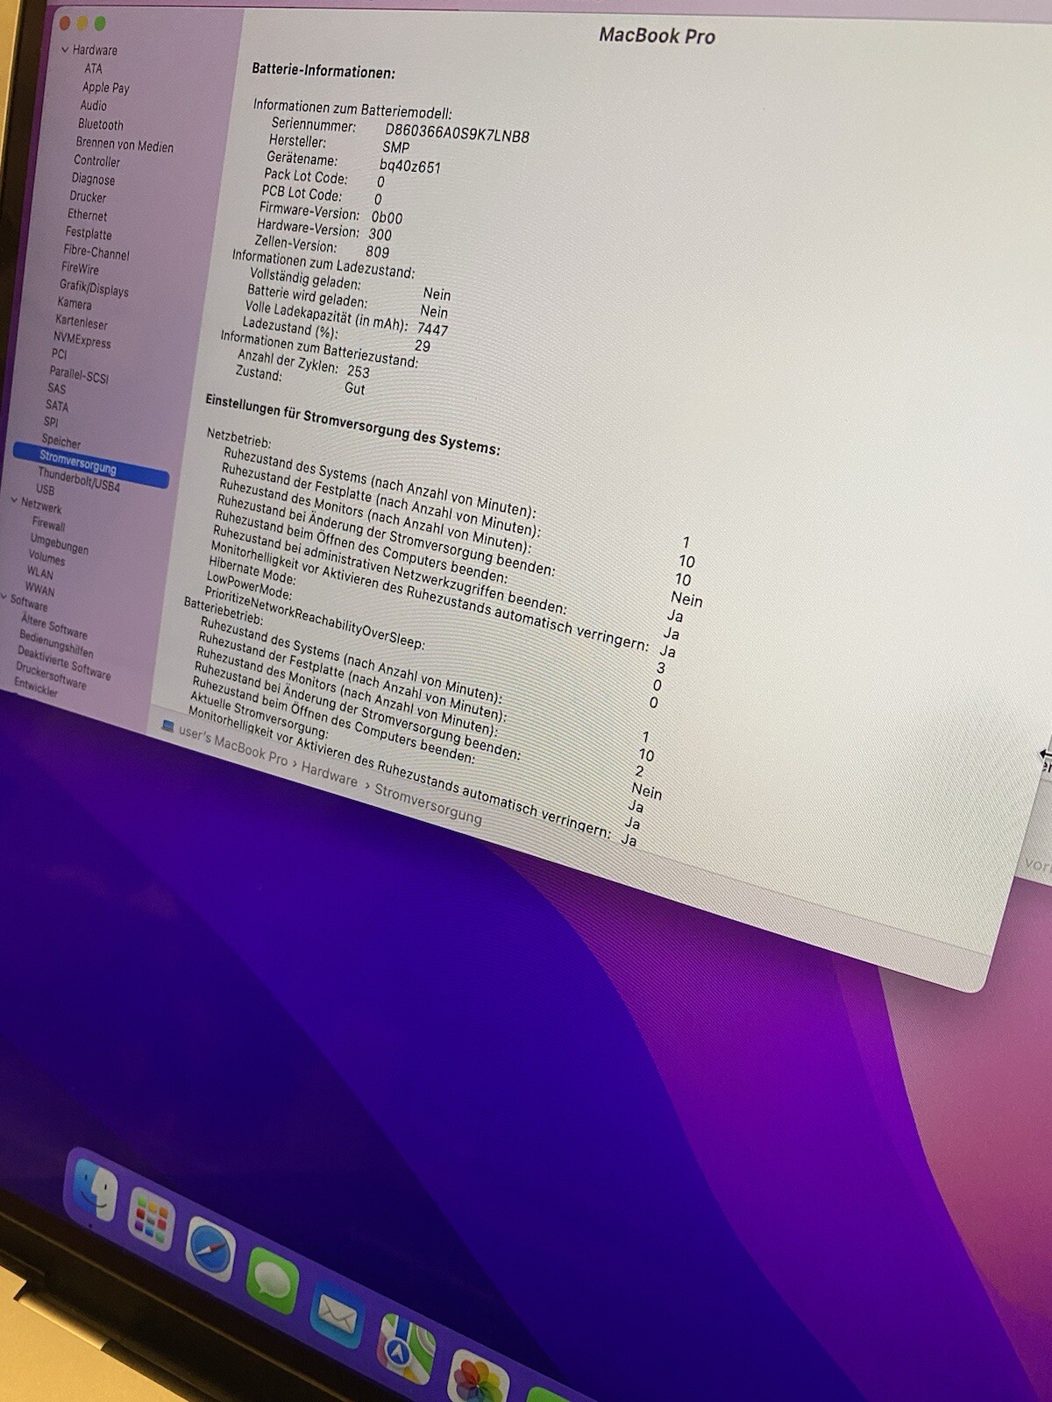Select Festplatte in the sidebar
The width and height of the screenshot is (1052, 1402).
pos(89,234)
